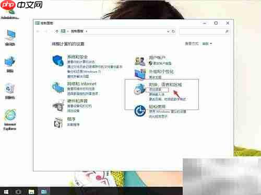This screenshot has height=195, width=261.
Task: Open the 外观和个性化 monitor icon
Action: tap(140, 74)
